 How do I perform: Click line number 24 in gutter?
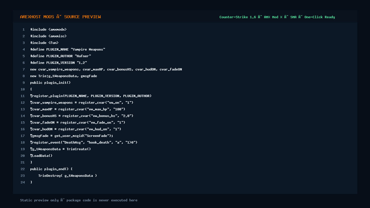(x=23, y=182)
